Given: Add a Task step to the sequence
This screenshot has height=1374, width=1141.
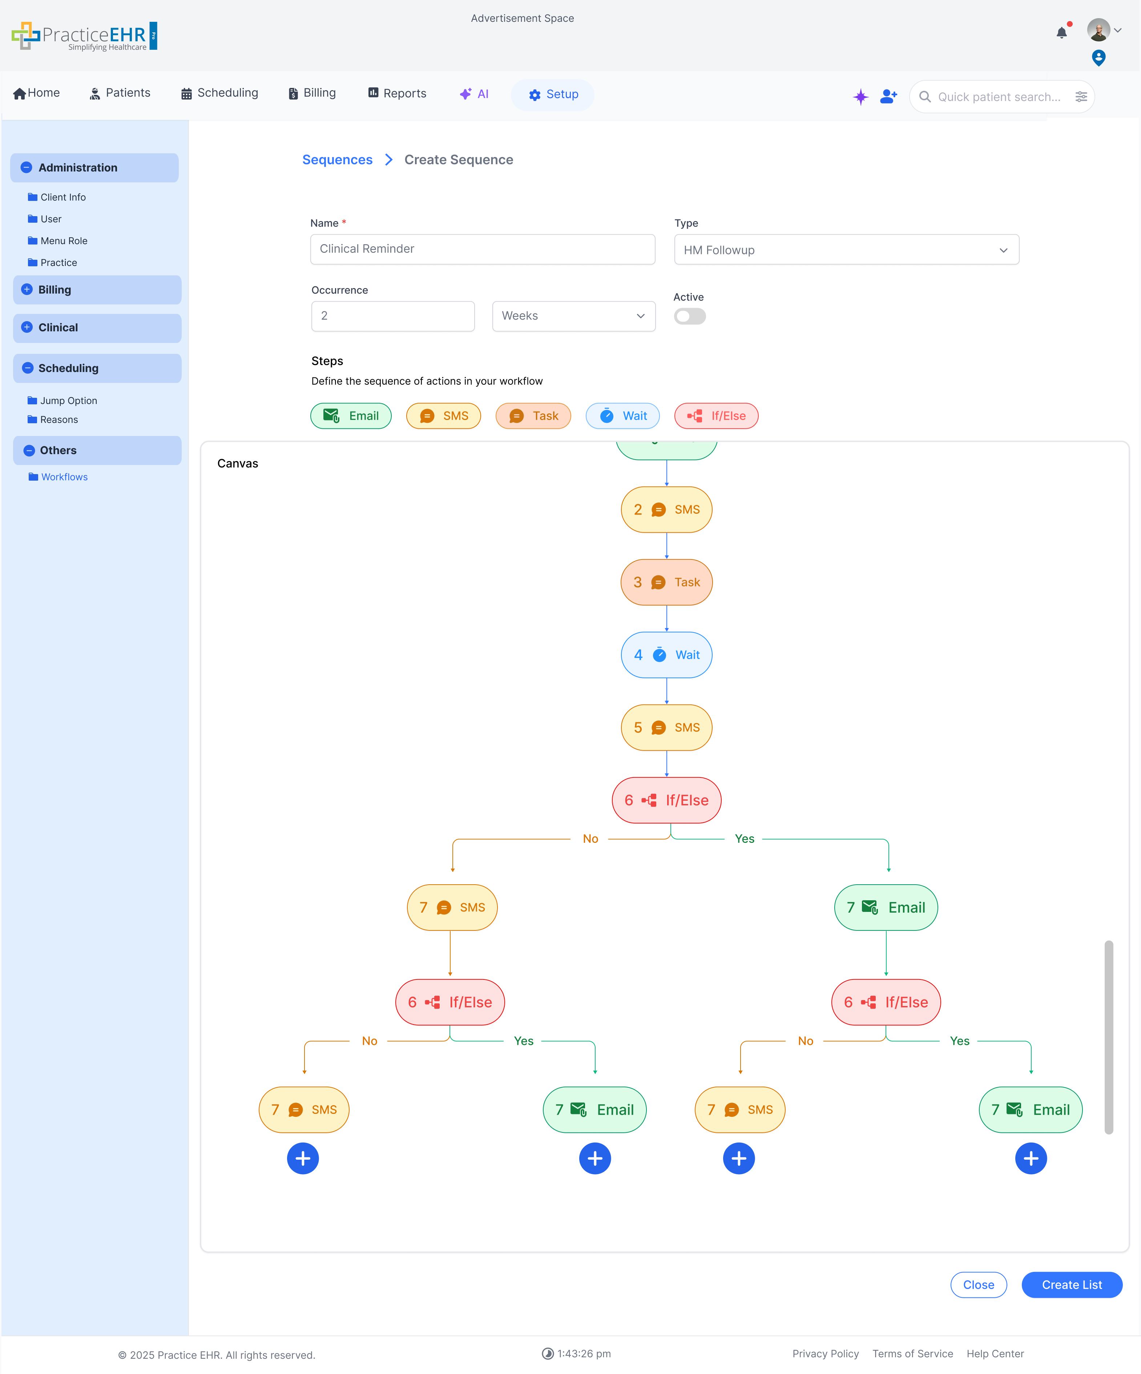Looking at the screenshot, I should (x=533, y=416).
